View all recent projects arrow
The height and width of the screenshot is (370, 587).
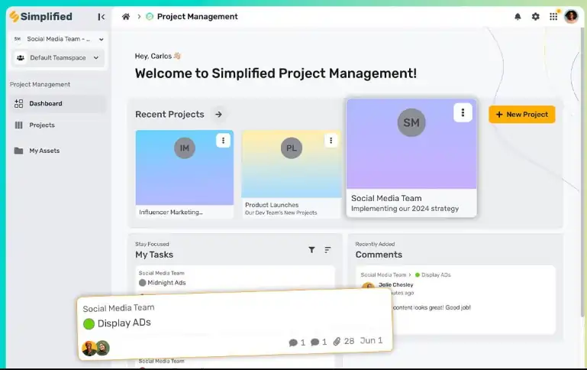pos(218,115)
